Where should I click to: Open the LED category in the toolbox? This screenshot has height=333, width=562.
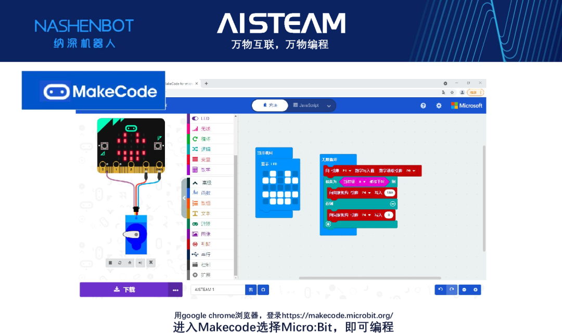point(211,118)
